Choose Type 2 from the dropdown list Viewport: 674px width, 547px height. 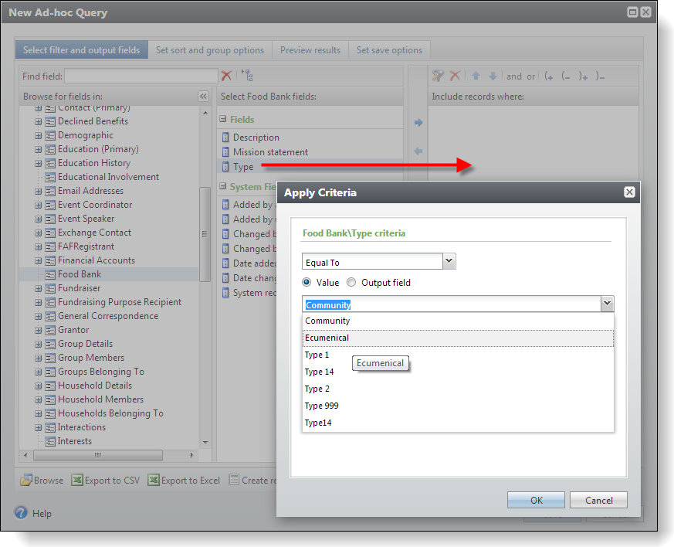coord(459,389)
